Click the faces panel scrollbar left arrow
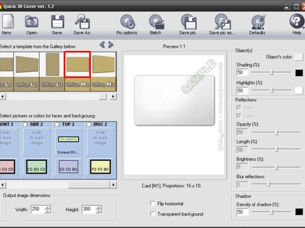 pos(3,185)
